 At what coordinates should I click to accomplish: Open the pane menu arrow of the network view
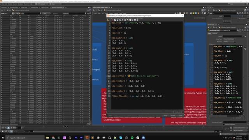tap(206, 7)
